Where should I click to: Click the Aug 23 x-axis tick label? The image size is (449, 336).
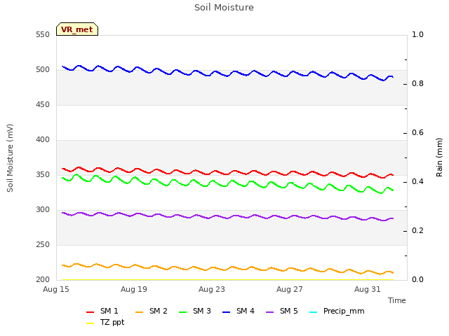pyautogui.click(x=212, y=289)
